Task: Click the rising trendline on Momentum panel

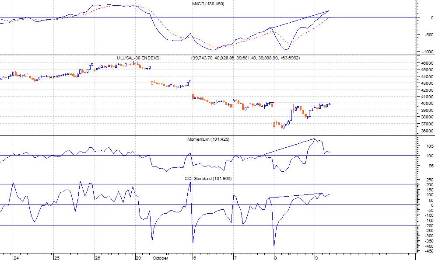Action: pyautogui.click(x=289, y=146)
